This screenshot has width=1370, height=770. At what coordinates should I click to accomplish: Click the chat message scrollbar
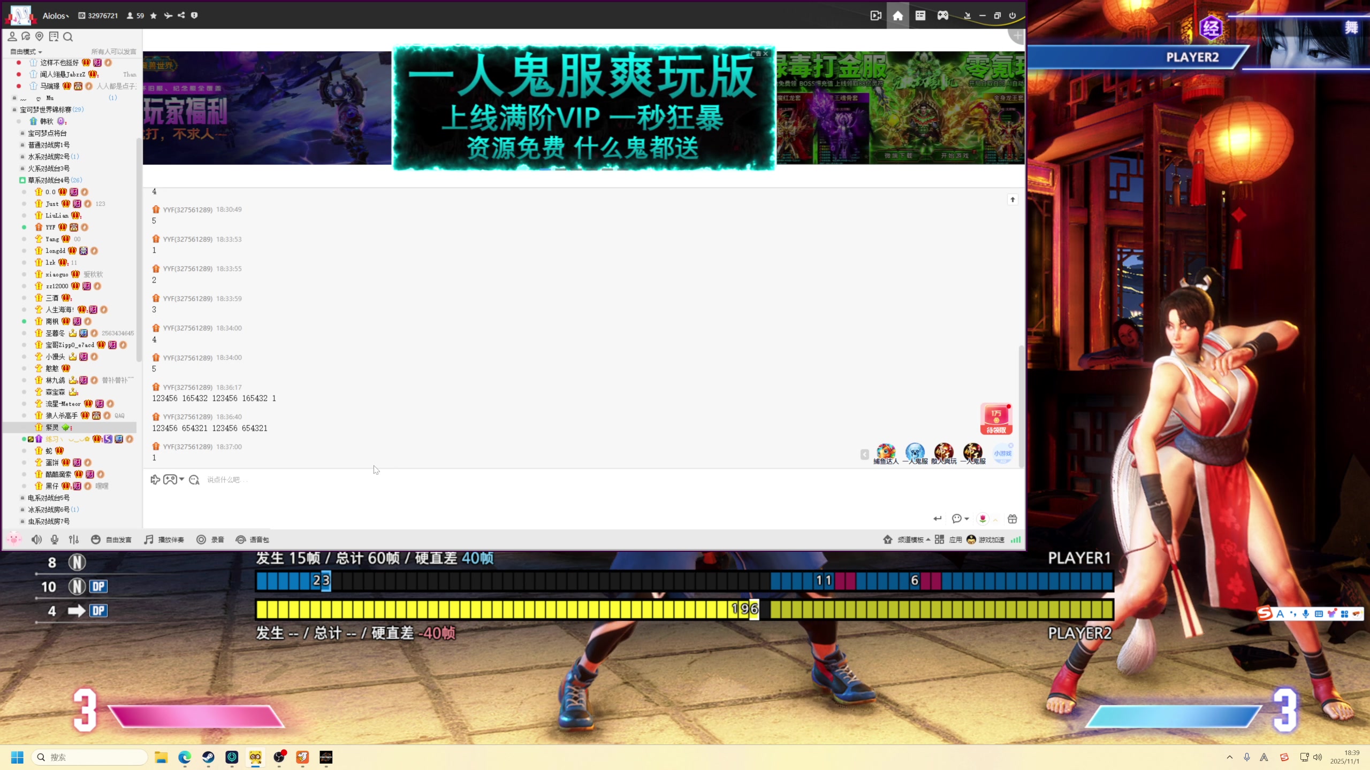1021,406
